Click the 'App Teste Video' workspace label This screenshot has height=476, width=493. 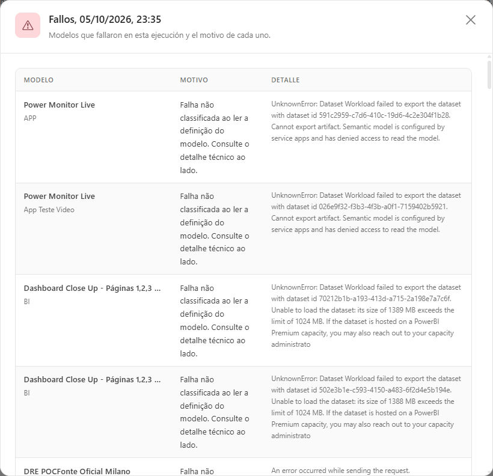[49, 210]
